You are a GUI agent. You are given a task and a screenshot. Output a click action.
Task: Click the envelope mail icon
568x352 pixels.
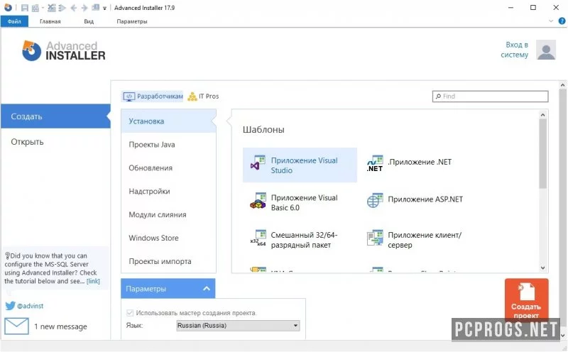(x=16, y=326)
